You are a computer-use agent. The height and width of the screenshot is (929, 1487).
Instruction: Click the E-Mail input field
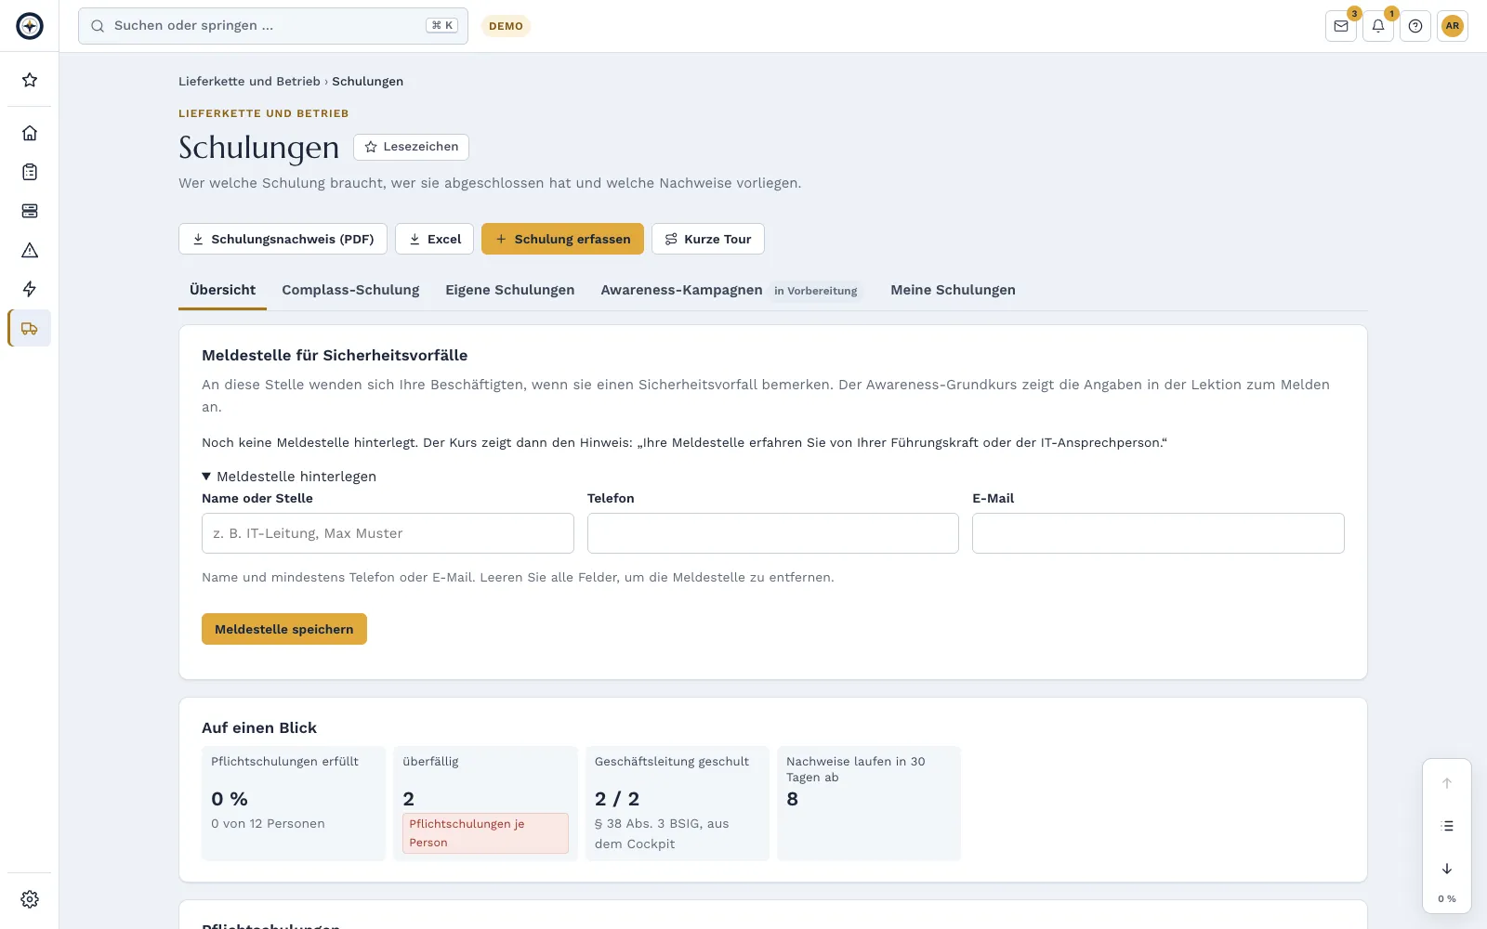[x=1158, y=533]
